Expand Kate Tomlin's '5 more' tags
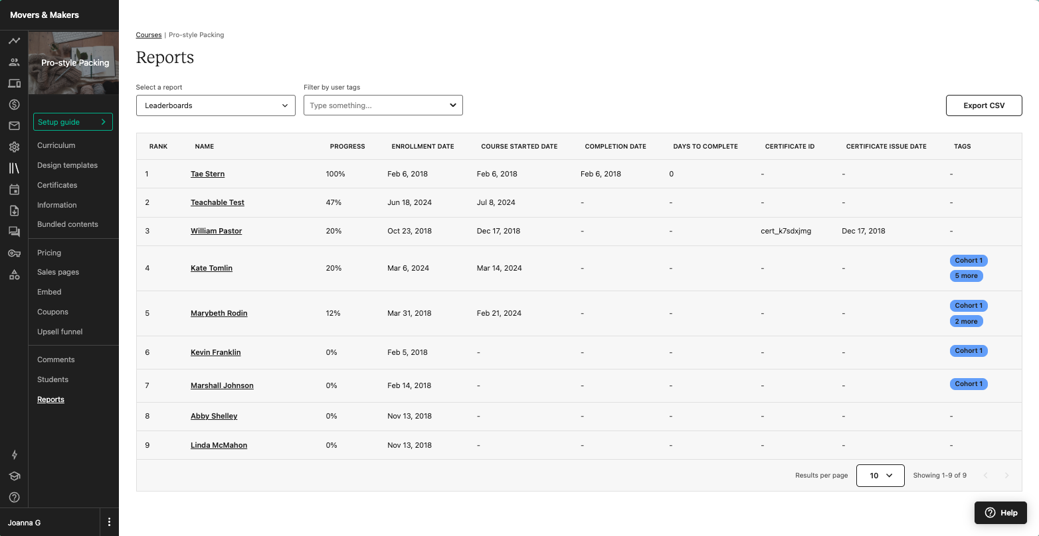Viewport: 1039px width, 536px height. coord(967,276)
